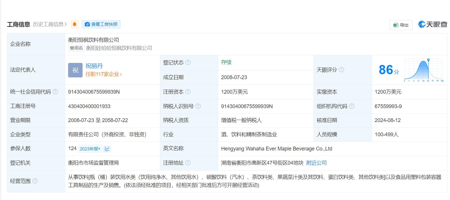Viewport: 450px width, 200px height.
Task: Click the 参保人数 label
Action: tap(20, 148)
